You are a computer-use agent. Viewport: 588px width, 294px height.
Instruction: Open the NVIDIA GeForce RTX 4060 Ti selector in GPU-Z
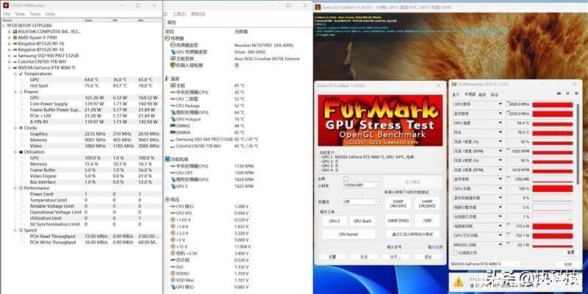(x=487, y=264)
